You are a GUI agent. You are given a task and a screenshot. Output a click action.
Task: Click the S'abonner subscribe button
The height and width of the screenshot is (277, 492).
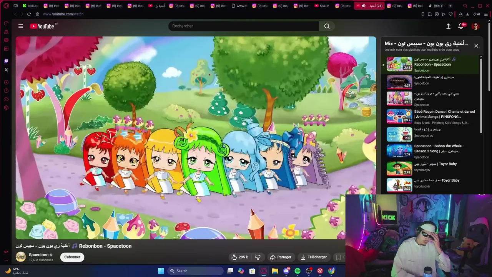pos(72,257)
